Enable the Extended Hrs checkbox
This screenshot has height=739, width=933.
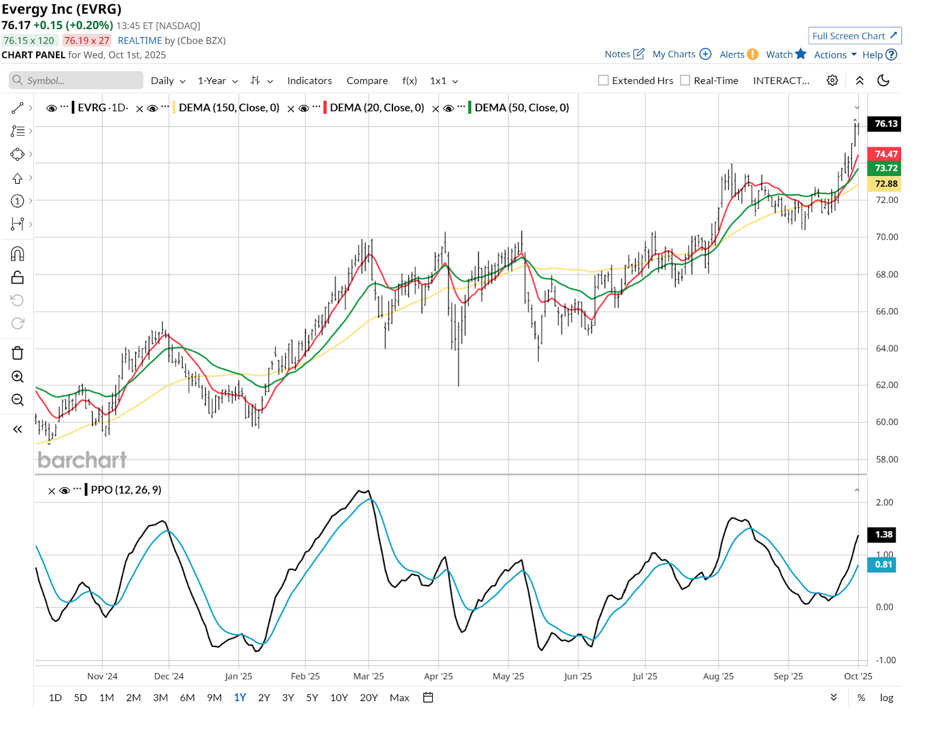click(x=604, y=80)
